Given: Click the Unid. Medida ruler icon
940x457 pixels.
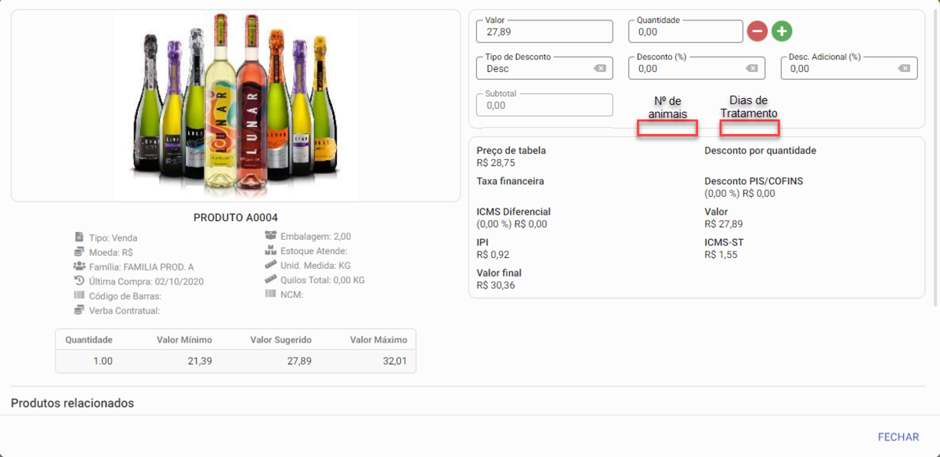Looking at the screenshot, I should click(x=270, y=265).
